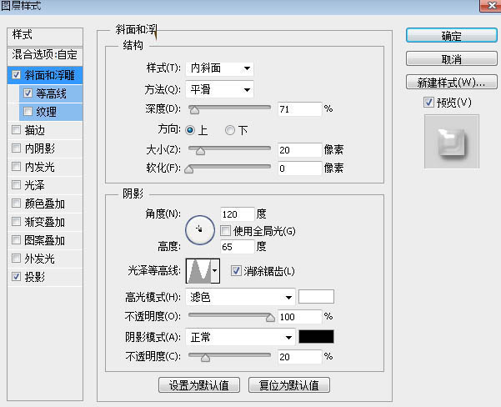This screenshot has width=501, height=407.
Task: Toggle the 斜面和浮雕 checkbox
Action: point(16,75)
